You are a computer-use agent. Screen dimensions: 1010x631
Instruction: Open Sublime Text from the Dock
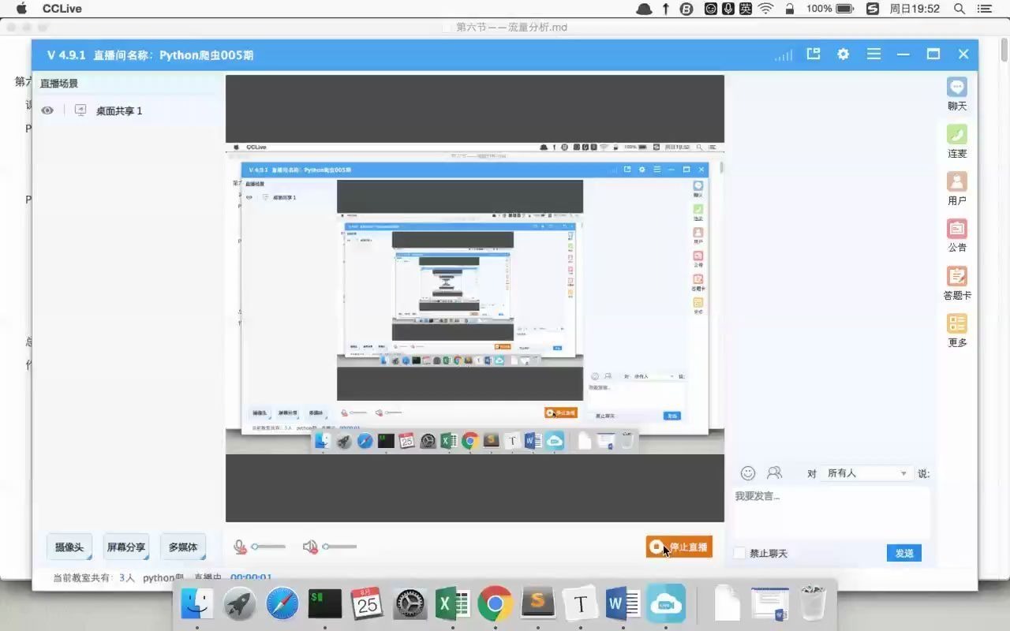coord(537,604)
